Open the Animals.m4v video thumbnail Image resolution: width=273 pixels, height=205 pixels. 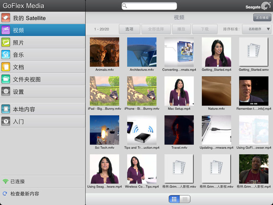pyautogui.click(x=105, y=52)
